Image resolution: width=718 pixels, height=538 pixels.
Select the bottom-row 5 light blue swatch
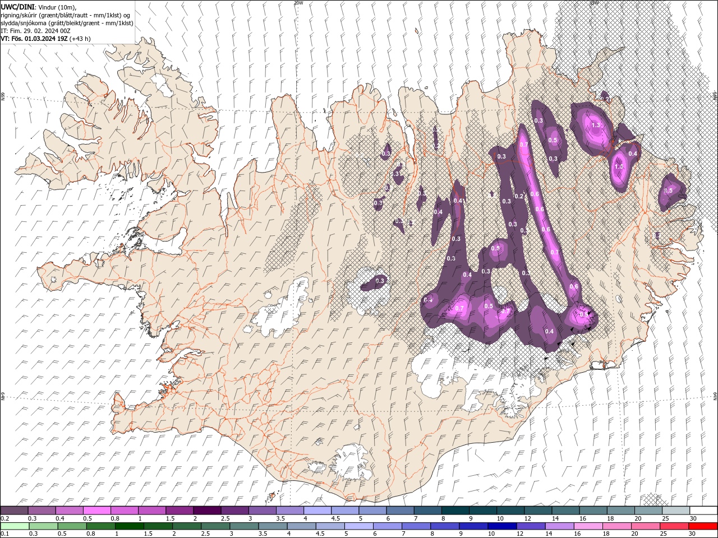pyautogui.click(x=358, y=526)
